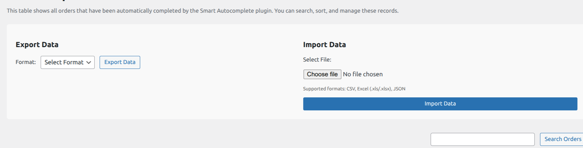The height and width of the screenshot is (148, 583).
Task: Focus the order search text box
Action: [x=482, y=139]
